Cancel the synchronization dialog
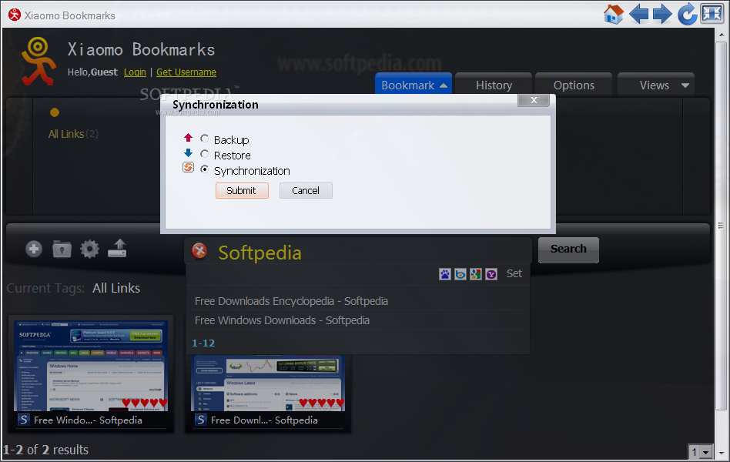This screenshot has width=730, height=462. point(306,190)
